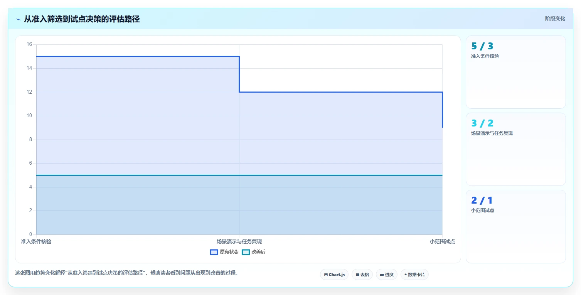Open the 3 / 2 场景演示与任务复现 card
This screenshot has width=581, height=295.
pos(516,149)
